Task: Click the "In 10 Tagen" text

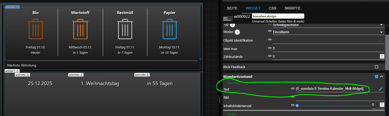Action: [x=169, y=53]
